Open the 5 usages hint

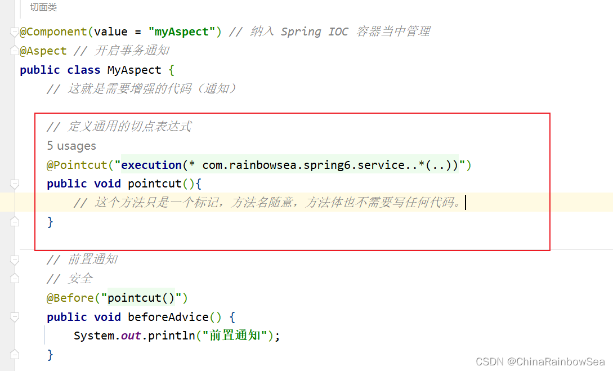click(71, 146)
